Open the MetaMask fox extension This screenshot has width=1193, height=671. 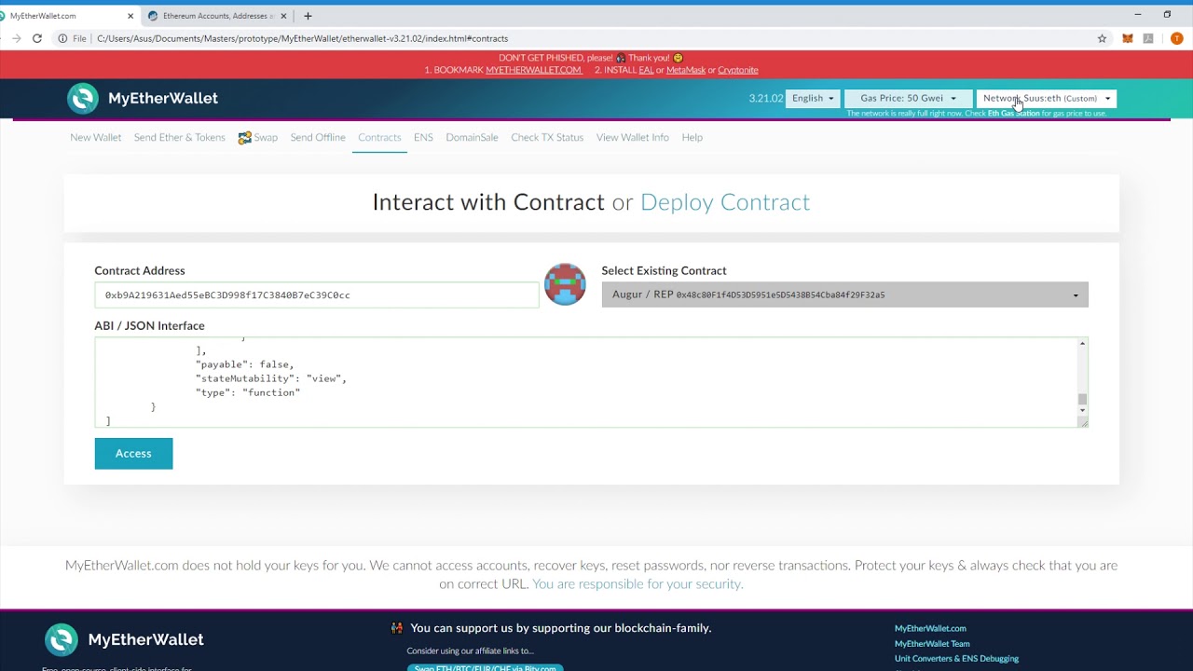(1127, 38)
